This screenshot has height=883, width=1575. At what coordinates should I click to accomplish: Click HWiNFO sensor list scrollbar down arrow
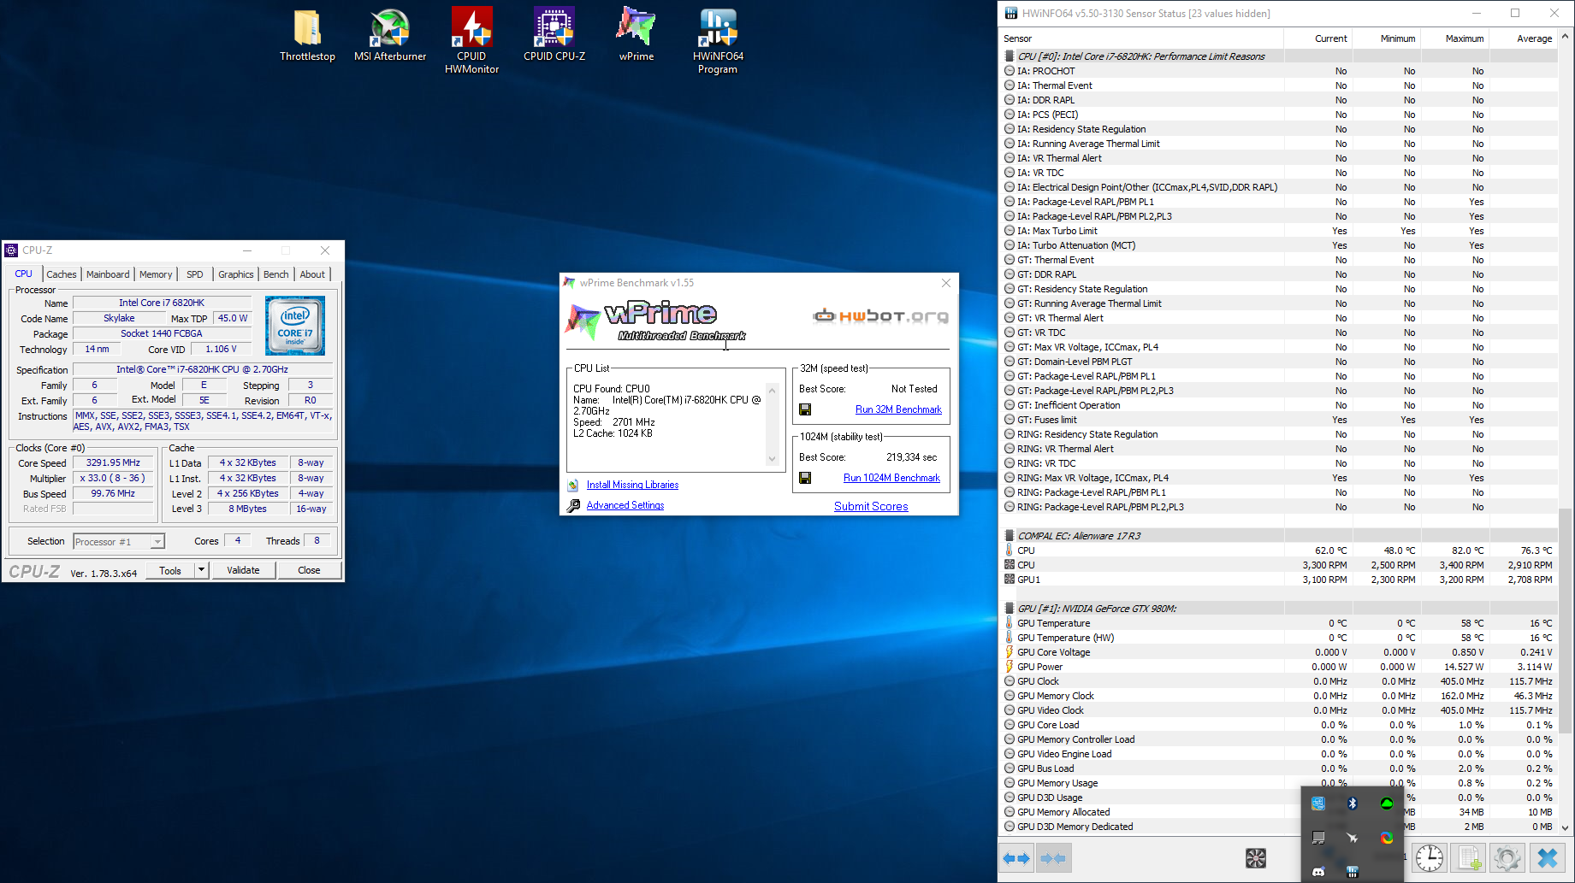click(1566, 827)
